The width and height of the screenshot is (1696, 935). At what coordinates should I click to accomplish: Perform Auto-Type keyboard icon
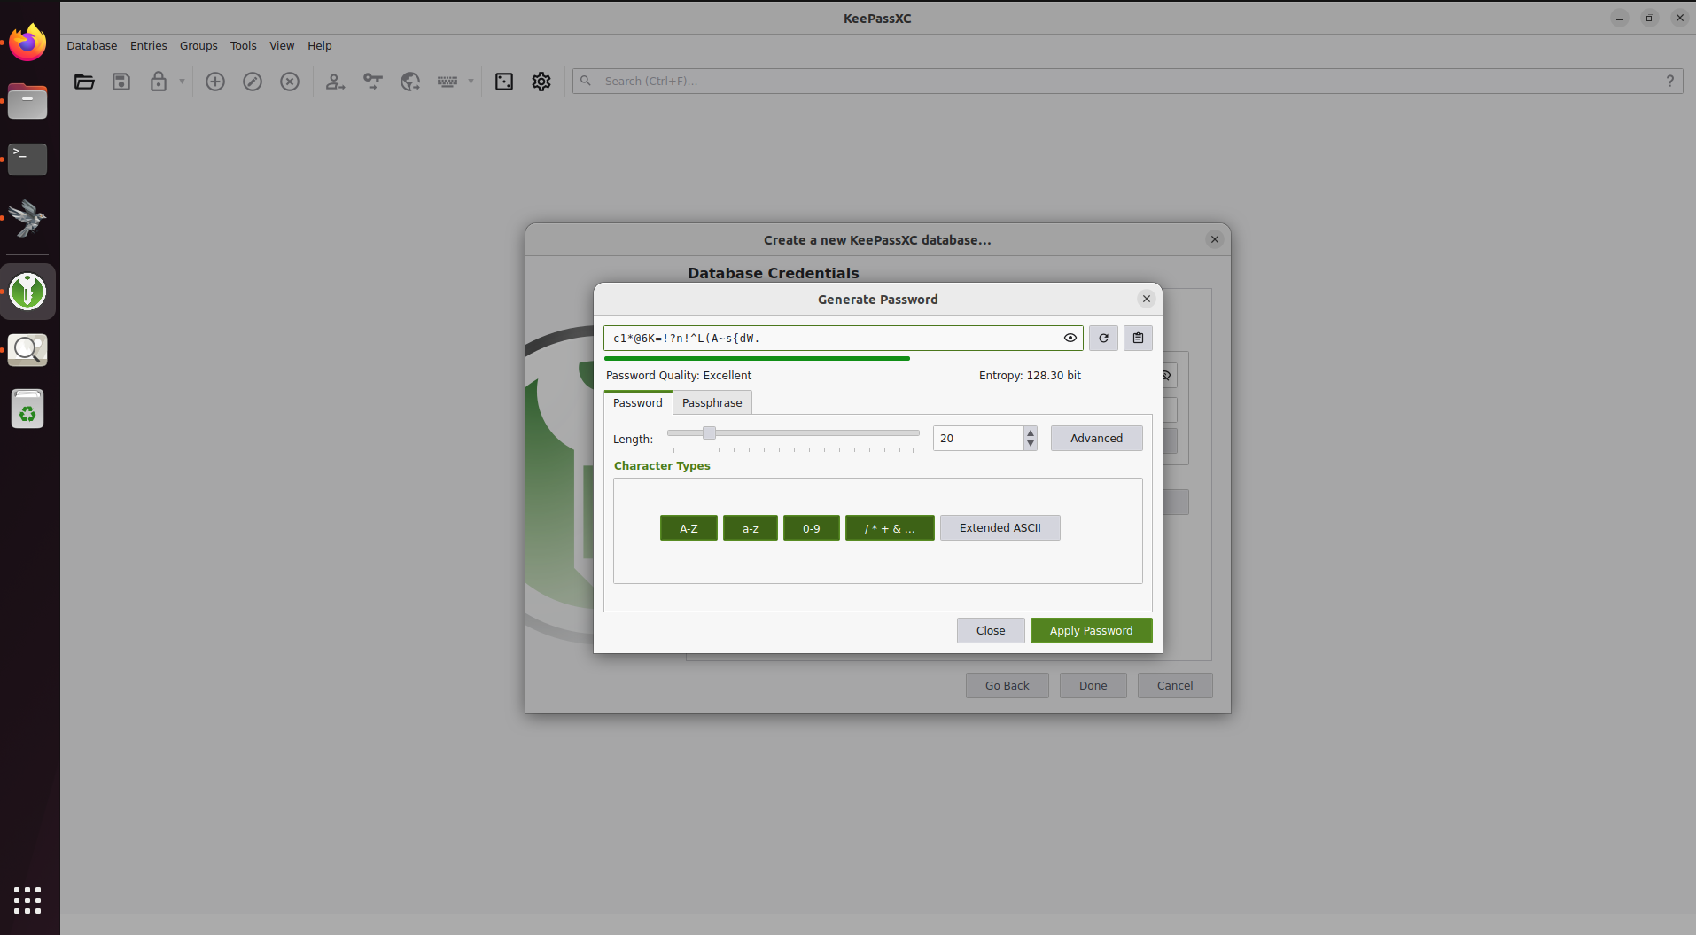447,82
